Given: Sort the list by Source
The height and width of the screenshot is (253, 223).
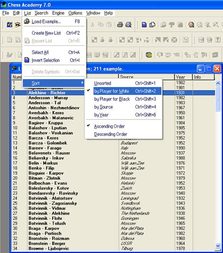Looking at the screenshot, I should 124,107.
